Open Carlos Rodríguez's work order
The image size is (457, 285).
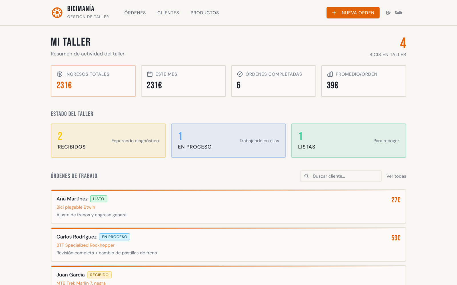point(228,245)
